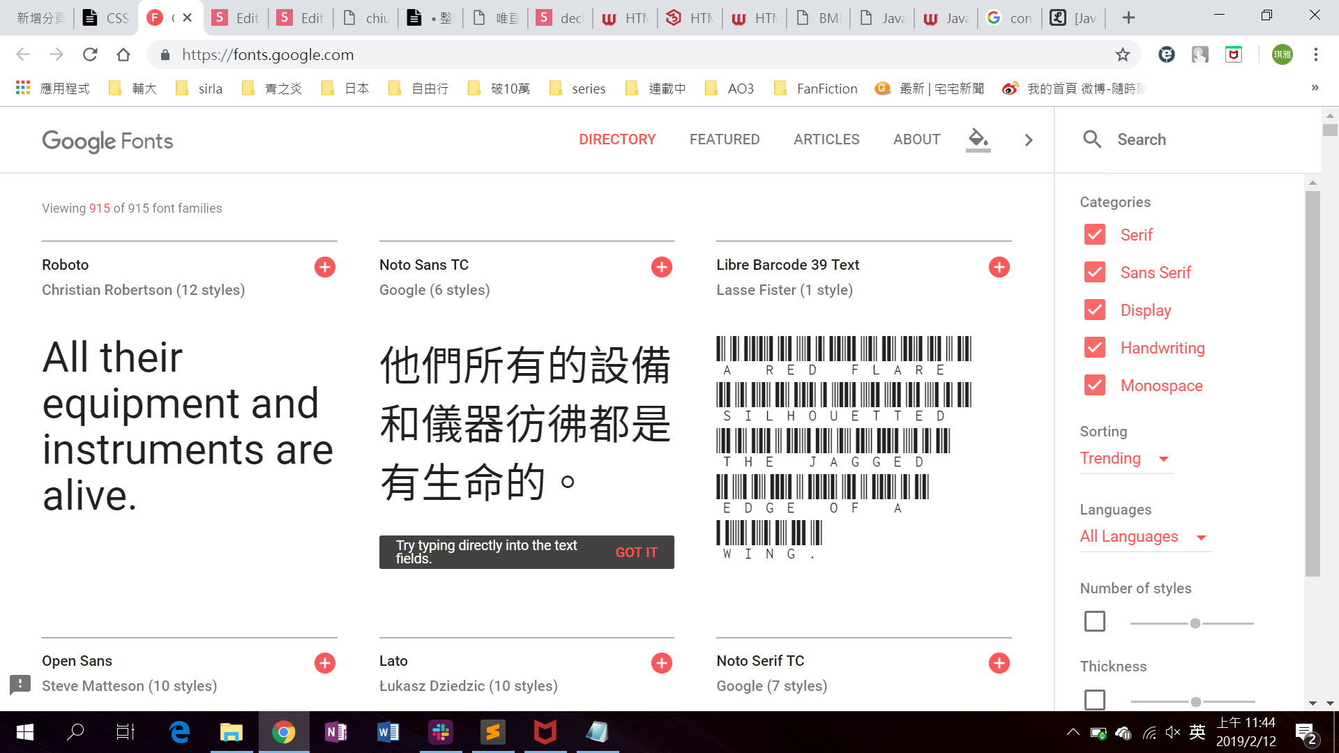This screenshot has width=1339, height=753.
Task: Open Slack from the taskbar
Action: click(x=441, y=732)
